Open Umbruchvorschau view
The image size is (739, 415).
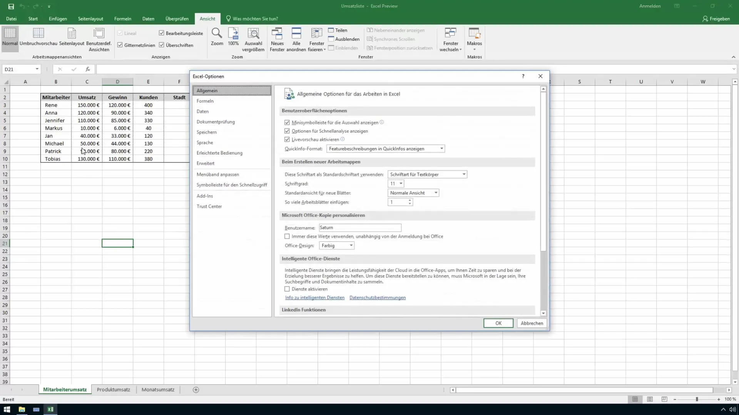[38, 37]
